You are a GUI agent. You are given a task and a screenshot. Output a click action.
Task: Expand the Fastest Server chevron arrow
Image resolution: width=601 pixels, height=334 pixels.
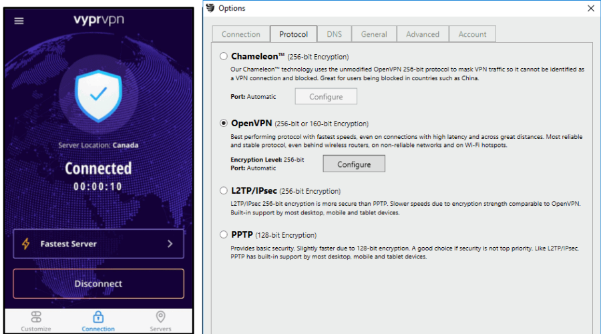click(170, 244)
